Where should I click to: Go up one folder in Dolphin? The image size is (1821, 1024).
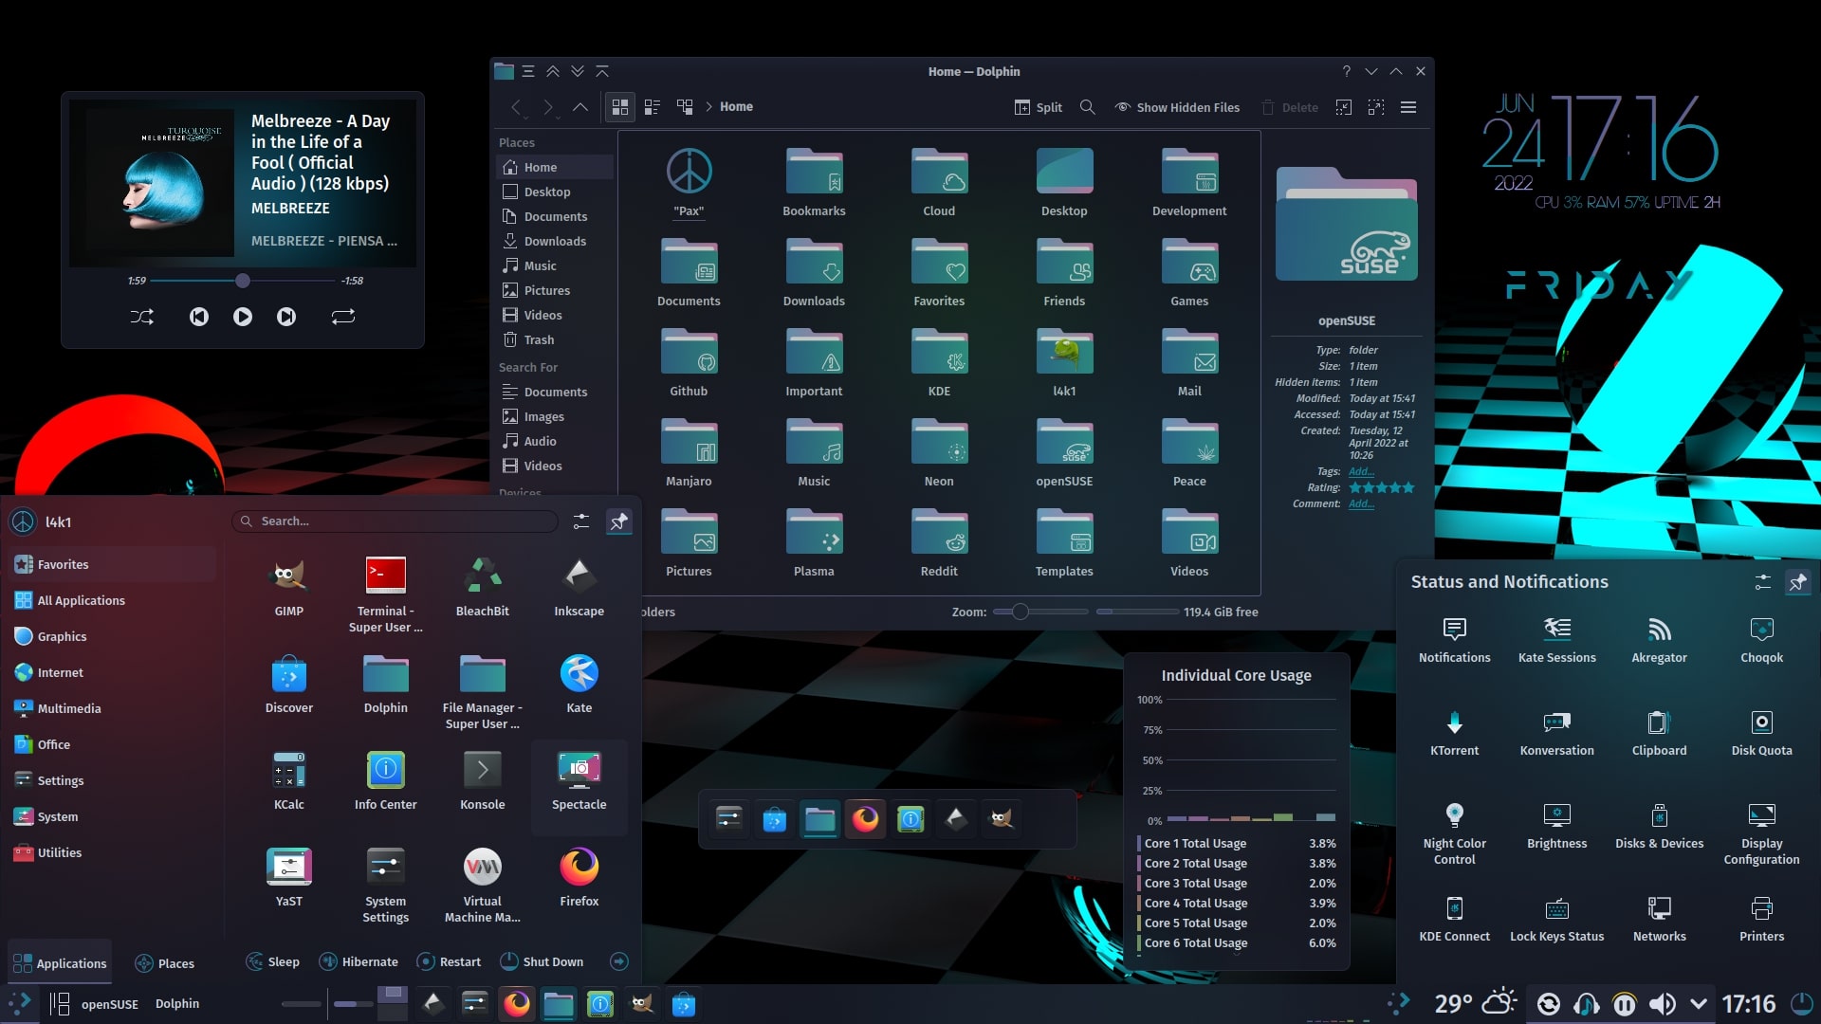pos(580,107)
